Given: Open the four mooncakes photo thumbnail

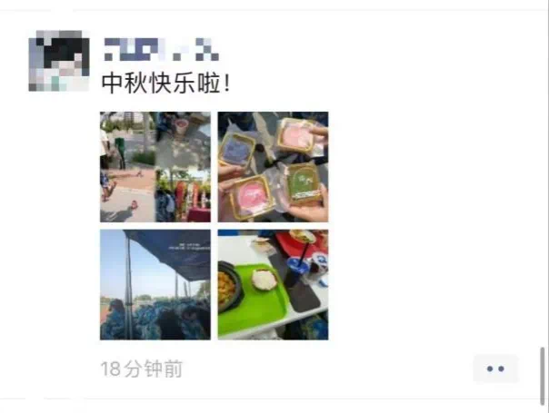Looking at the screenshot, I should coord(273,167).
